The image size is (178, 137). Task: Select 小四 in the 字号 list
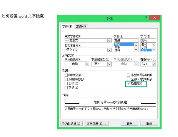pos(146,47)
